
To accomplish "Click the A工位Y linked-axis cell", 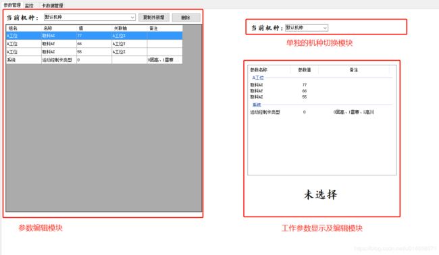I will (130, 44).
